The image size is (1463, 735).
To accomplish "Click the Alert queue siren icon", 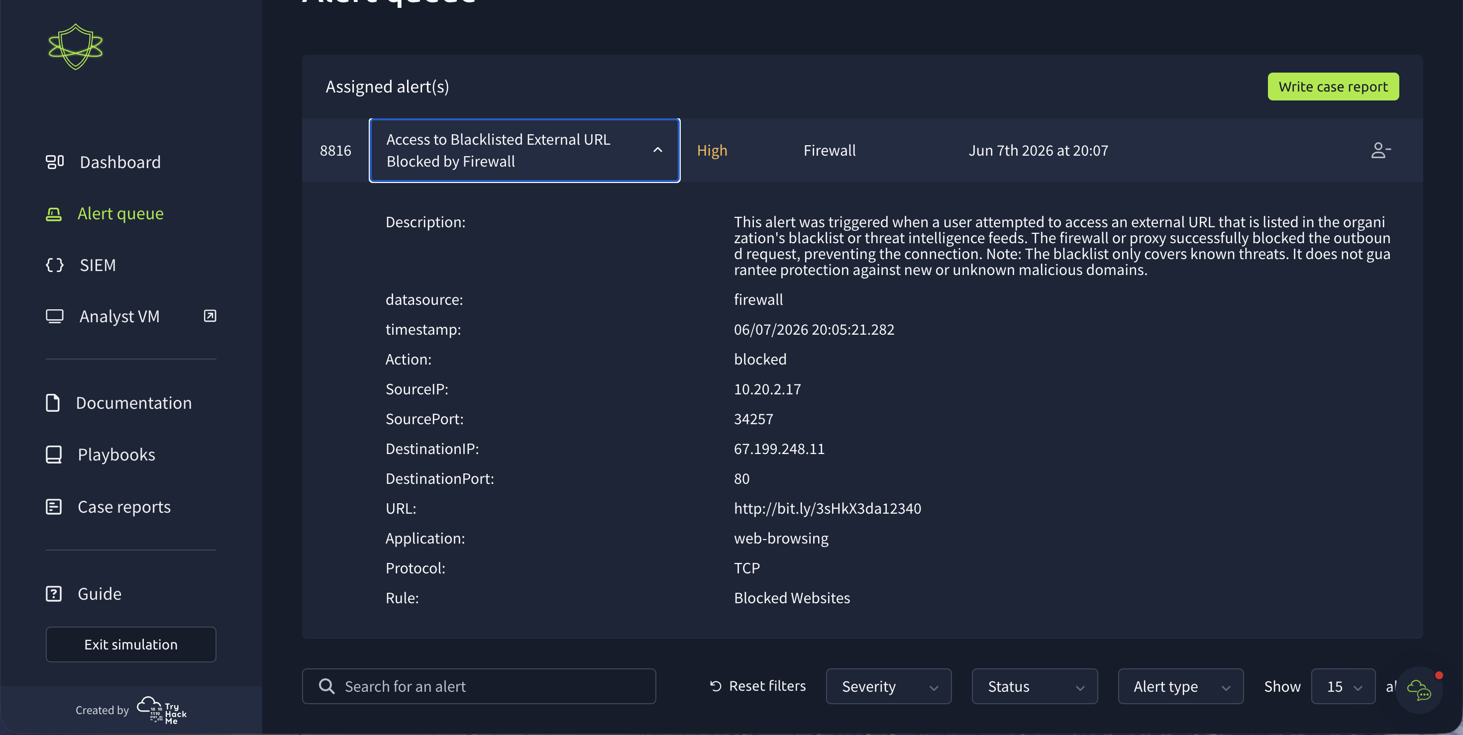I will (x=54, y=213).
